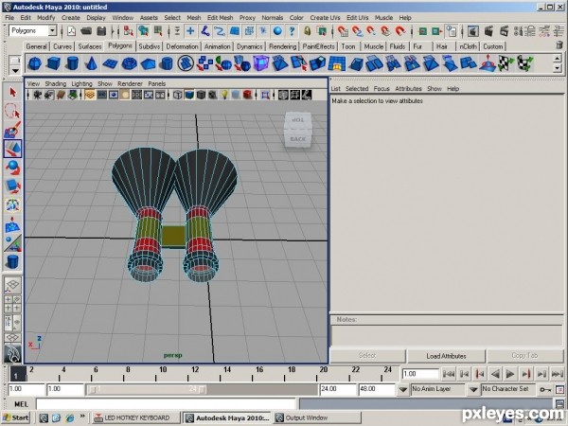
Task: Toggle Use All Lights bulb icon
Action: [224, 95]
